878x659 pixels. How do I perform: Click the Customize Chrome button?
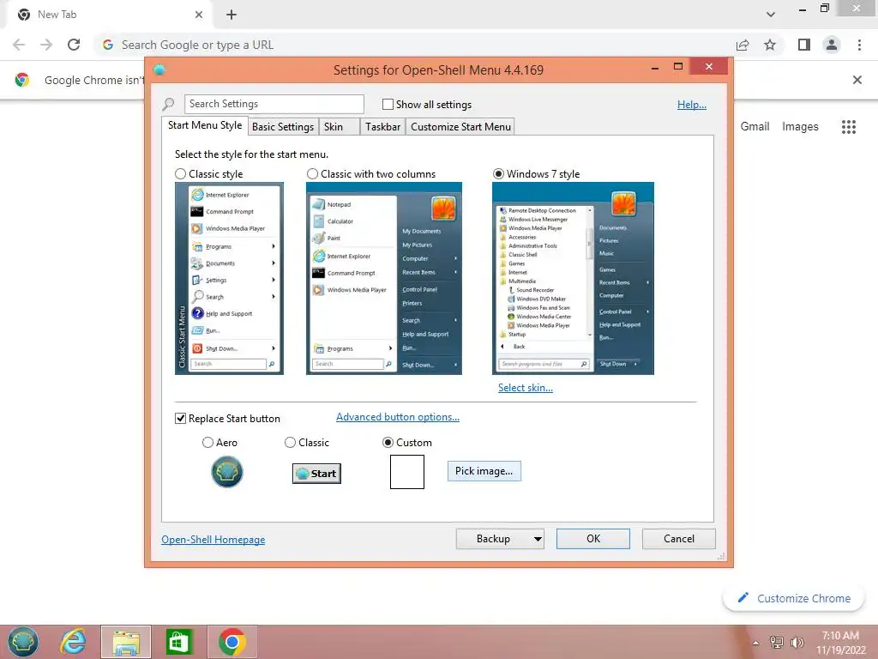click(793, 598)
